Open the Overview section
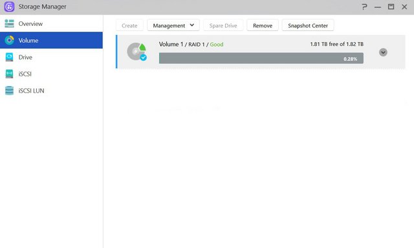Viewport: 414px width, 248px height. [x=30, y=24]
